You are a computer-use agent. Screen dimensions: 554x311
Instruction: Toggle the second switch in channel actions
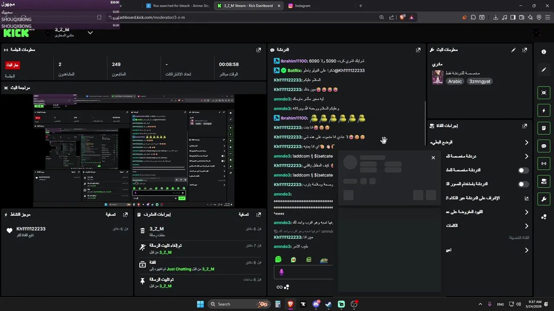coord(523,184)
